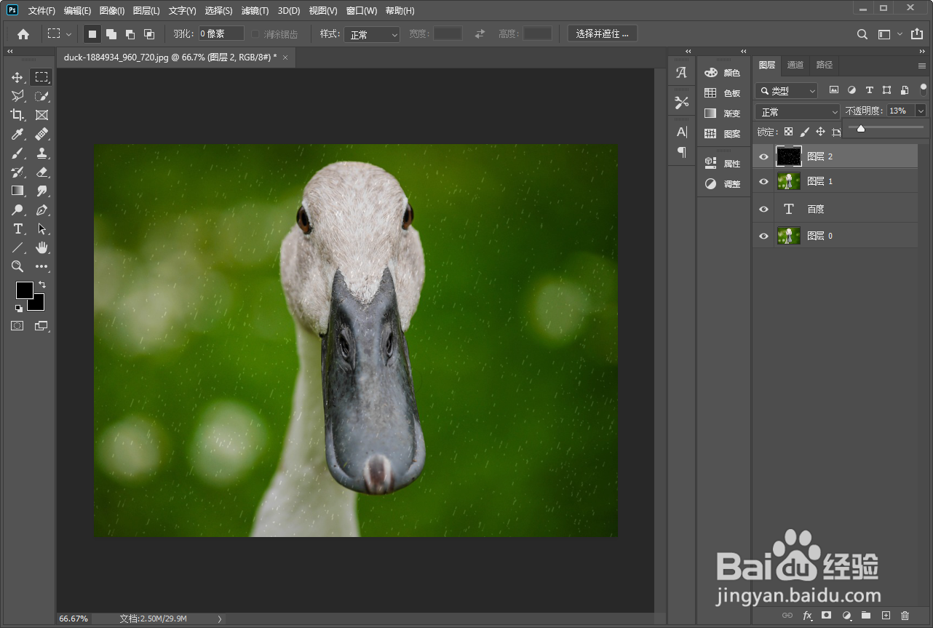Viewport: 933px width, 628px height.
Task: Choose Subtract from Selection mode
Action: 130,34
